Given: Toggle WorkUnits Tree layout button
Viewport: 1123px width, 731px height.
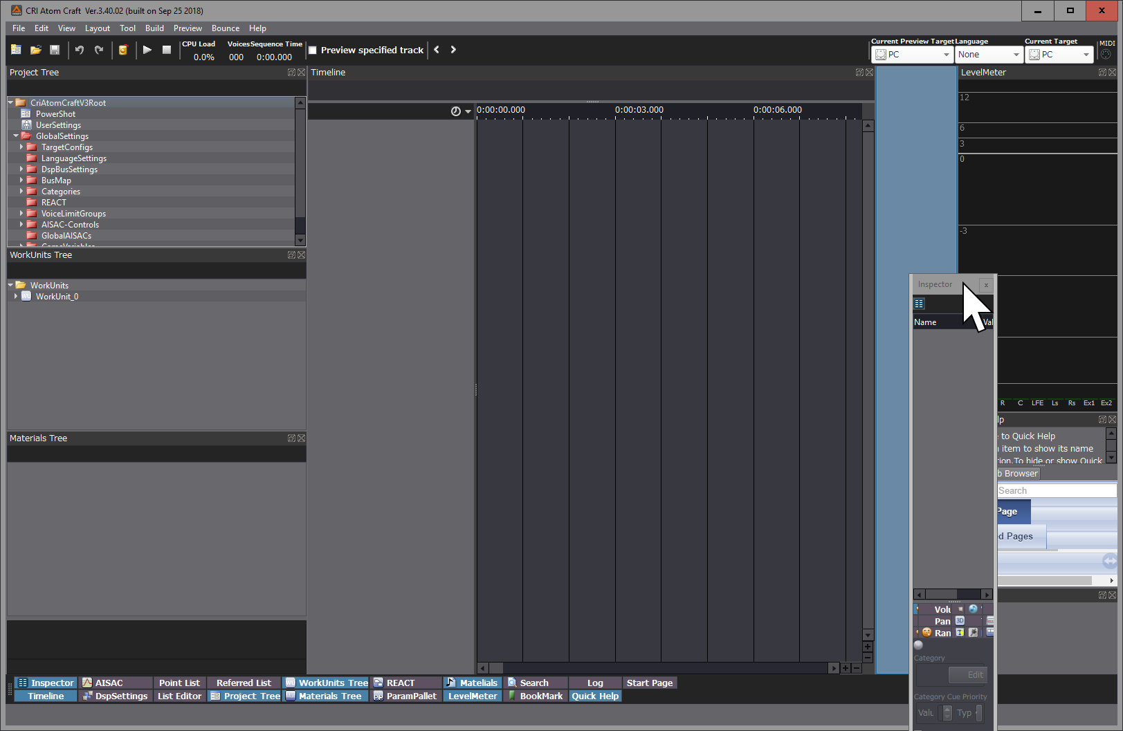Looking at the screenshot, I should coord(327,683).
